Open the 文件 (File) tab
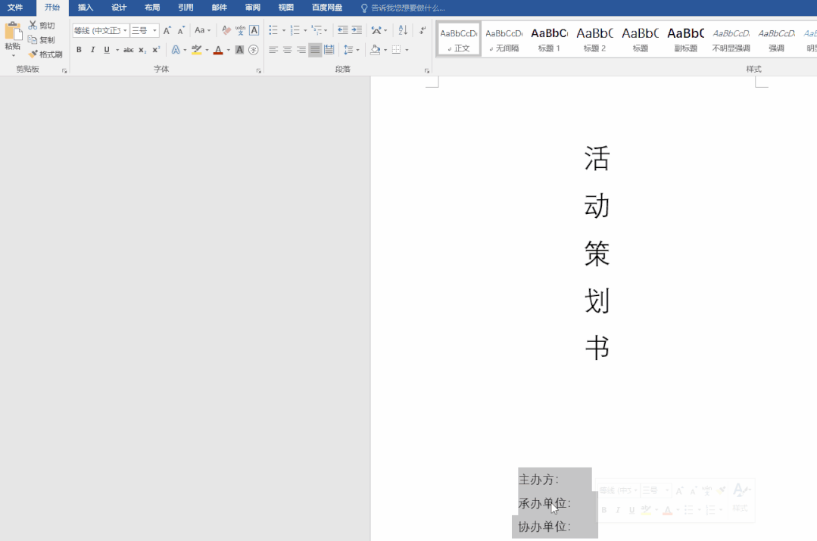 [x=15, y=8]
